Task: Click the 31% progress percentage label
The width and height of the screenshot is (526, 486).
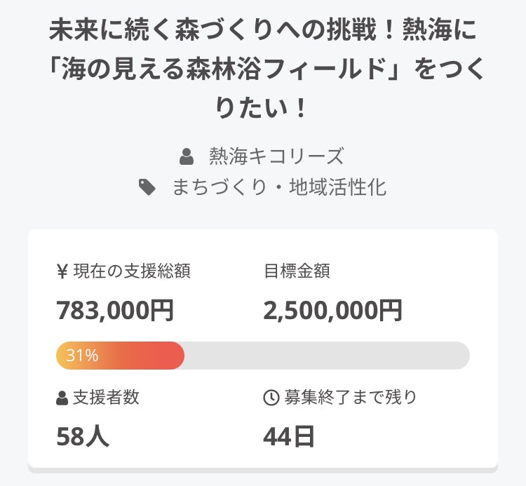Action: (82, 356)
